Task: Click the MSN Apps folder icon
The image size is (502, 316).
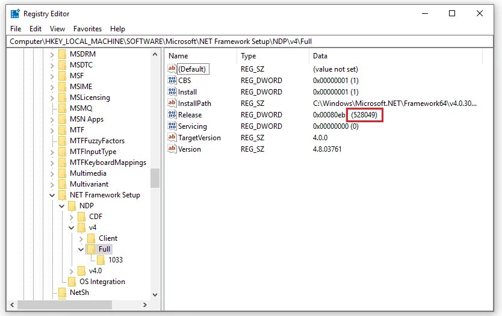Action: 63,119
